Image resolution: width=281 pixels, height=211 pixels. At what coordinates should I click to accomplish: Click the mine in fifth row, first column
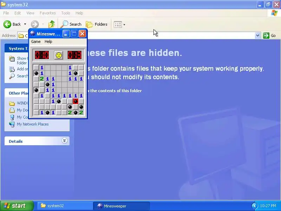[36, 90]
